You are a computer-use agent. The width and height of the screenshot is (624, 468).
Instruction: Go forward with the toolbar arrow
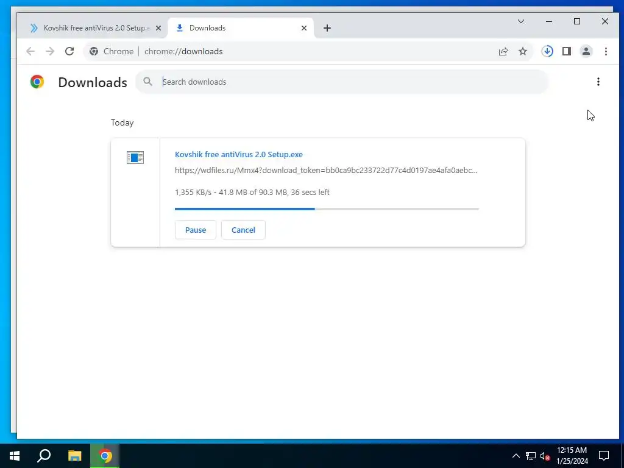[50, 51]
